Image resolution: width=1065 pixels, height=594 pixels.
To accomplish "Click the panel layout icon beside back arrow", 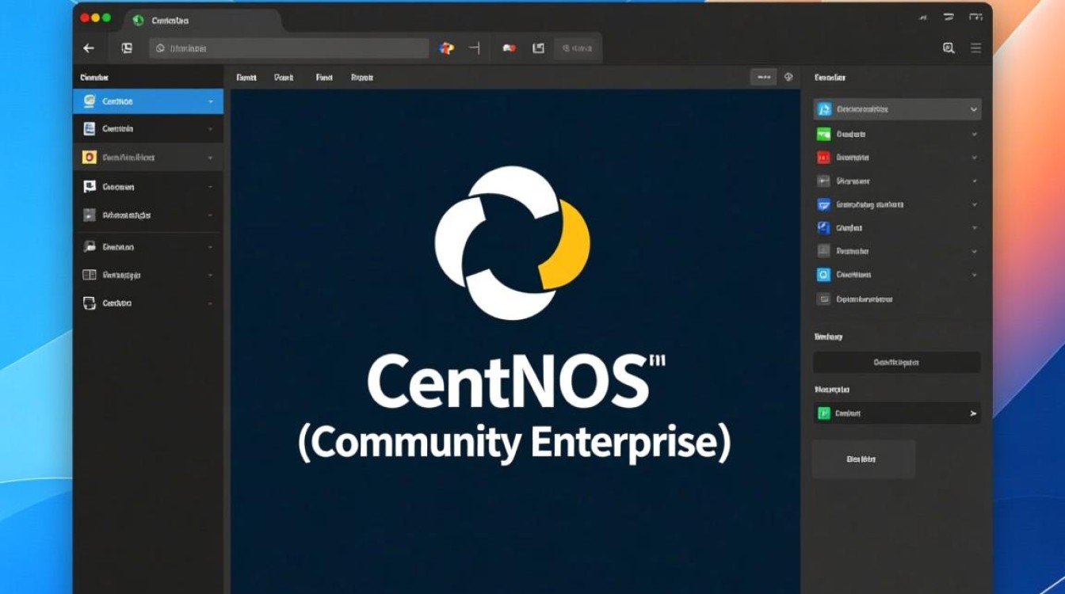I will 127,48.
